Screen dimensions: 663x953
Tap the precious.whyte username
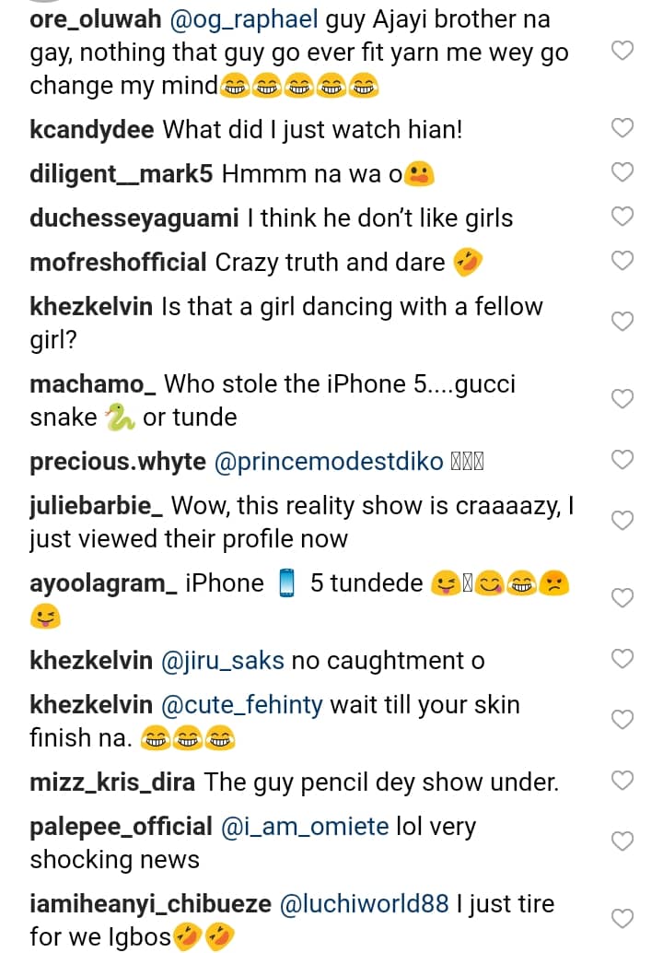[x=118, y=462]
